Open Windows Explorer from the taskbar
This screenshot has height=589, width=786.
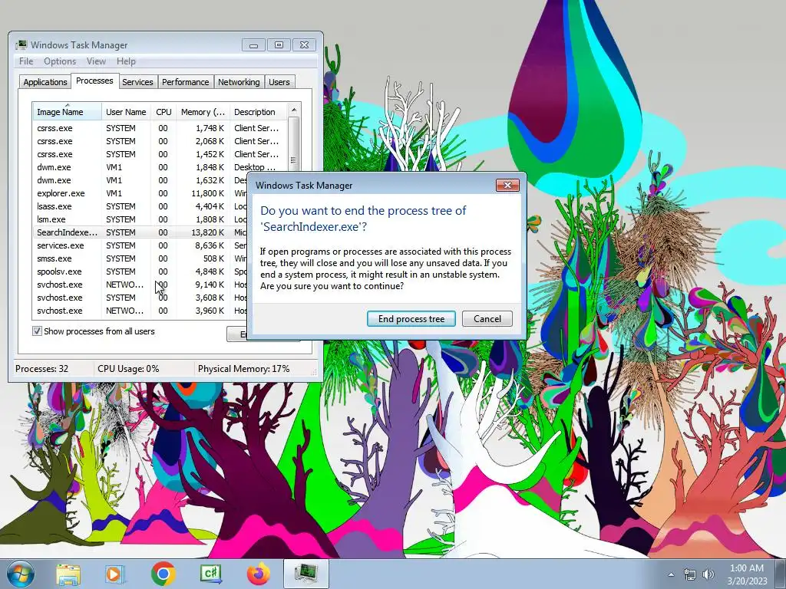(x=68, y=574)
